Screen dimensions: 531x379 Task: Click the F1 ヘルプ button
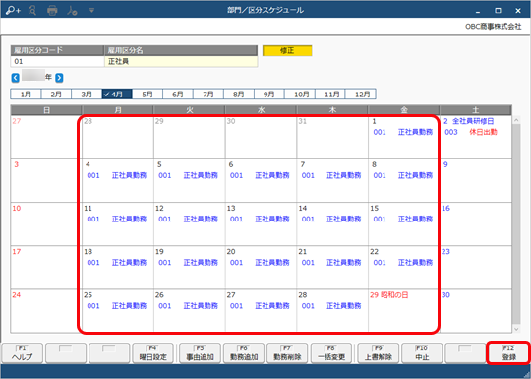click(23, 353)
